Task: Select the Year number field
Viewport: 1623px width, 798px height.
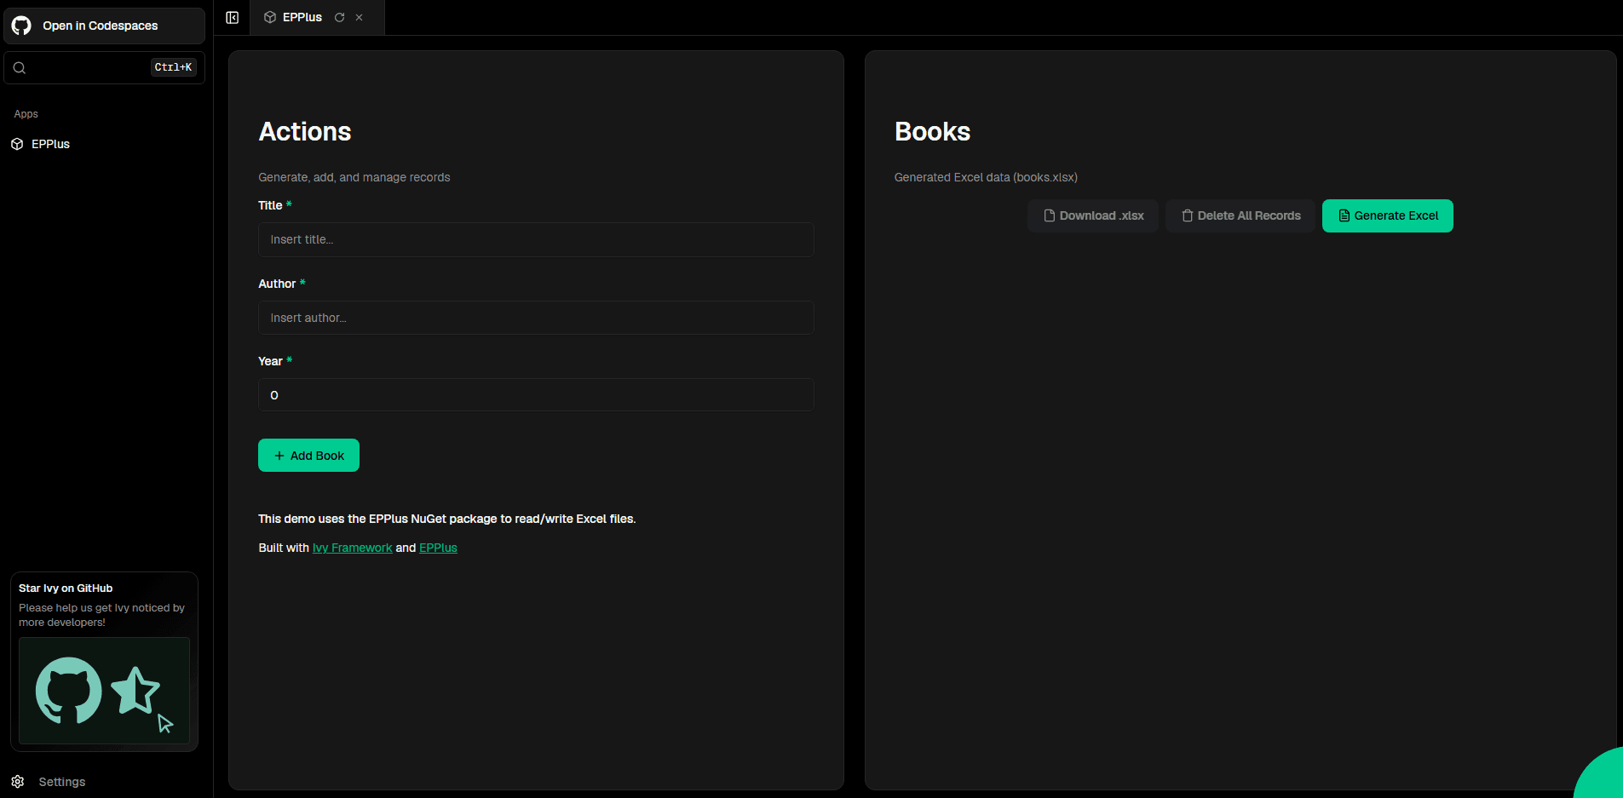Action: (x=535, y=395)
